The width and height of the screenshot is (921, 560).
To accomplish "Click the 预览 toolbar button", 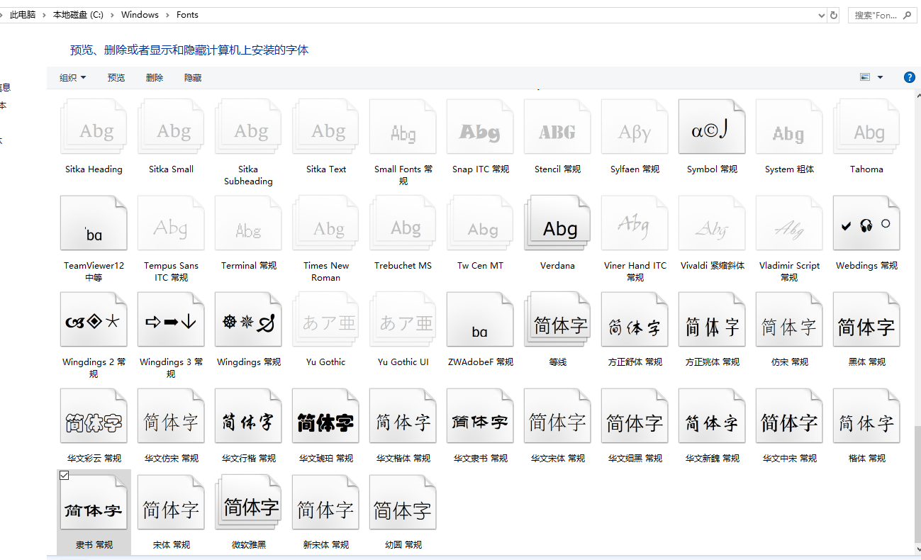I will [x=116, y=78].
